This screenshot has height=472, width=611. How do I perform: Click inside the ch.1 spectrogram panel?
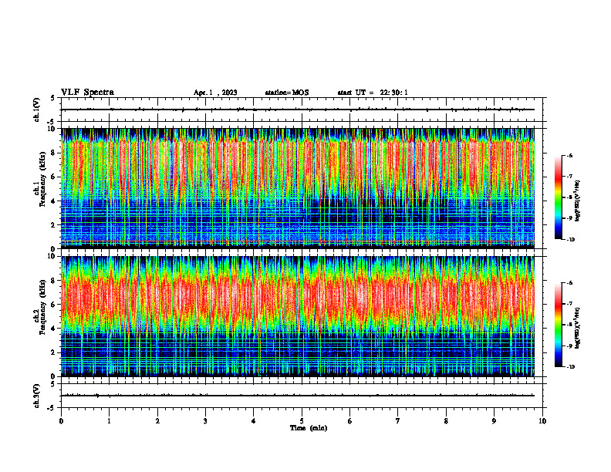click(x=298, y=188)
